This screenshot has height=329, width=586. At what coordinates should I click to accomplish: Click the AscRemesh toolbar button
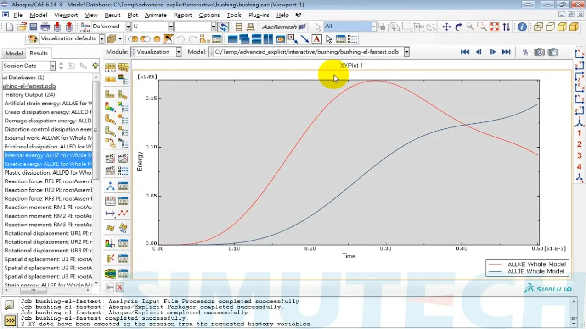283,27
